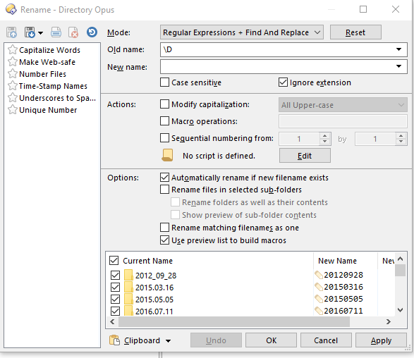The image size is (414, 358).
Task: Click the Apply button
Action: tap(381, 340)
